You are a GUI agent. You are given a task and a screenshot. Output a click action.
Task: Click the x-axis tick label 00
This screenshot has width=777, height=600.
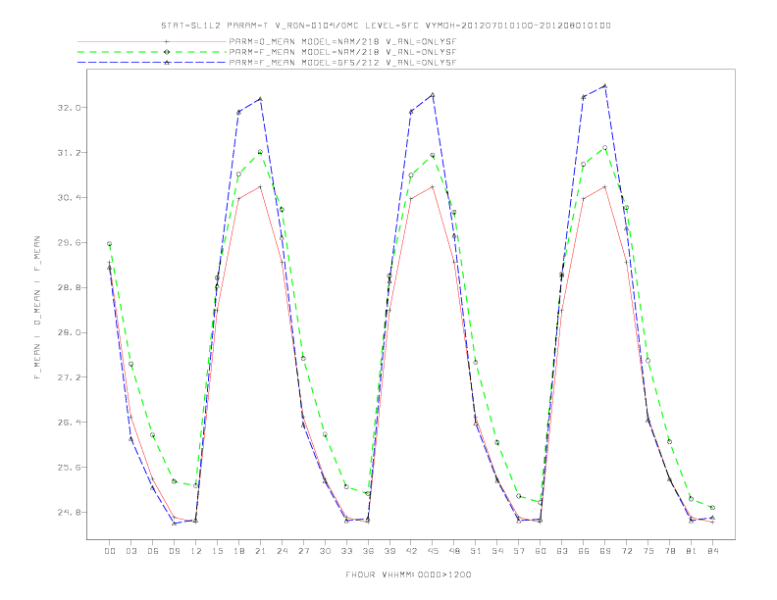tap(110, 551)
